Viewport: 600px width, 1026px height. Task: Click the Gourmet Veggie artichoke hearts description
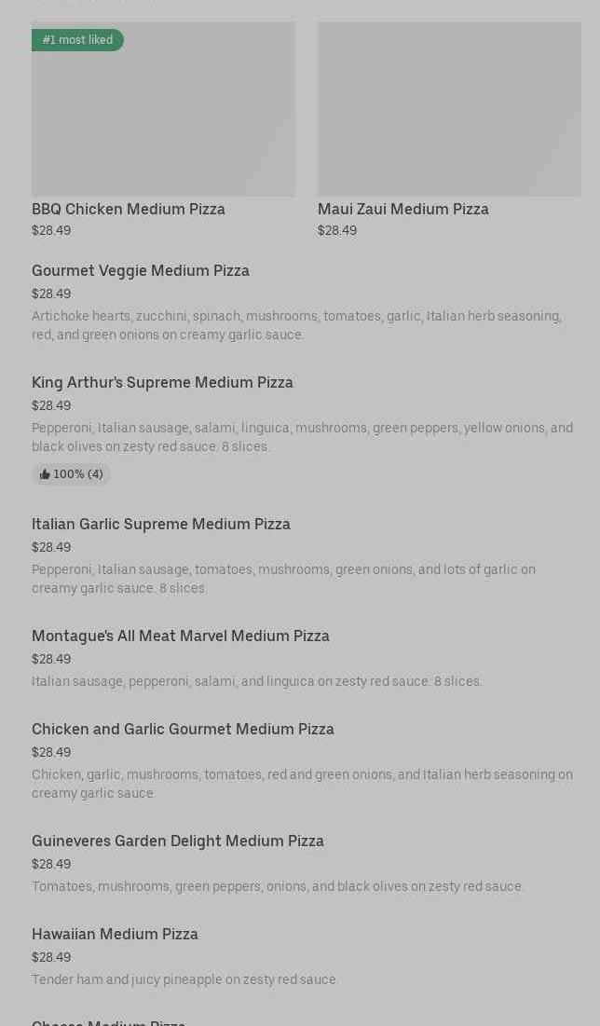pyautogui.click(x=296, y=325)
